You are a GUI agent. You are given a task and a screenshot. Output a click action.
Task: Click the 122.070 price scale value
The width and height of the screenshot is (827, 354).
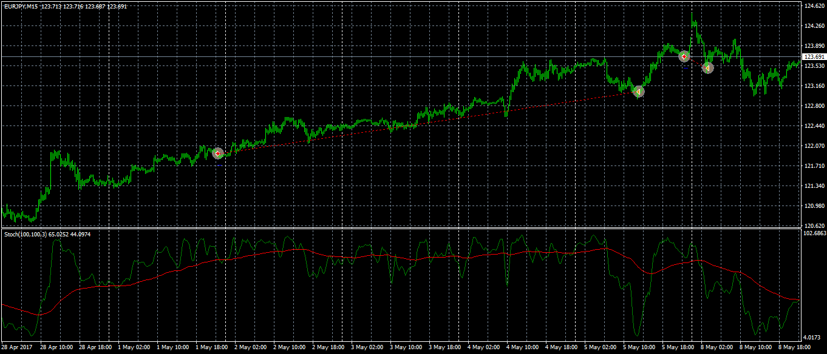pos(814,146)
